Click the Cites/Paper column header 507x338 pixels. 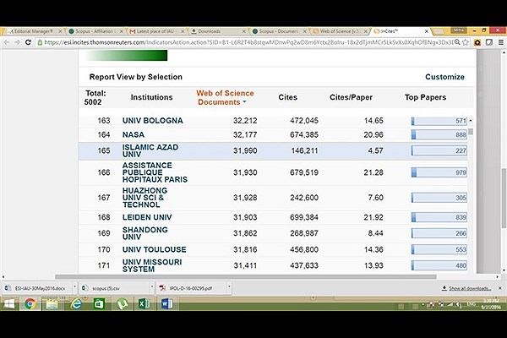click(x=351, y=97)
